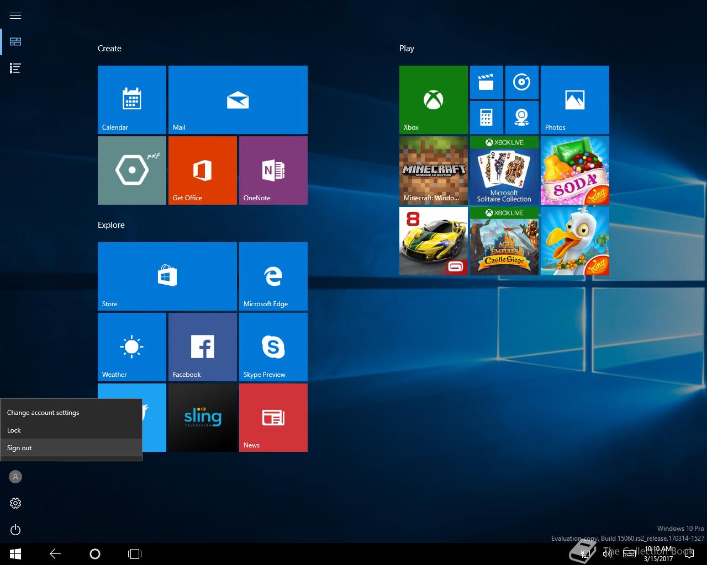This screenshot has height=565, width=707.
Task: Click the taskbar Back arrow
Action: tap(55, 554)
